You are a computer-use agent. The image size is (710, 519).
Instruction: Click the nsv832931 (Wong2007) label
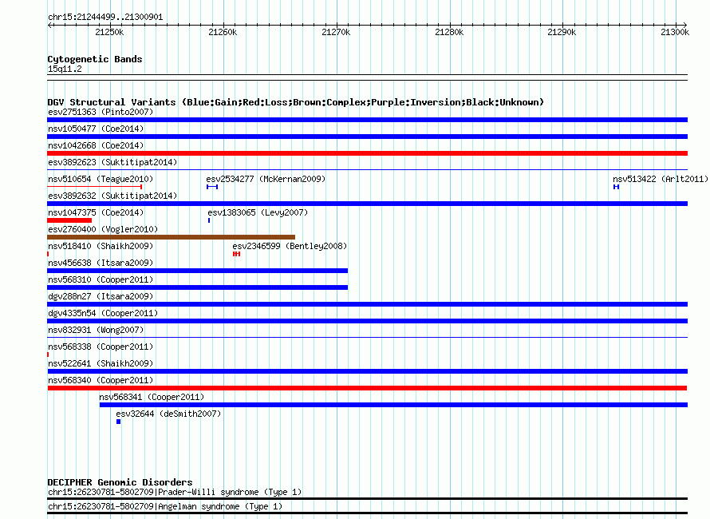[96, 330]
